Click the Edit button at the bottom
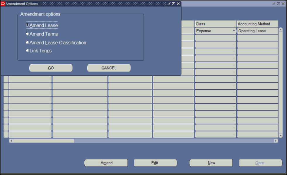Image resolution: width=287 pixels, height=175 pixels. [156, 163]
